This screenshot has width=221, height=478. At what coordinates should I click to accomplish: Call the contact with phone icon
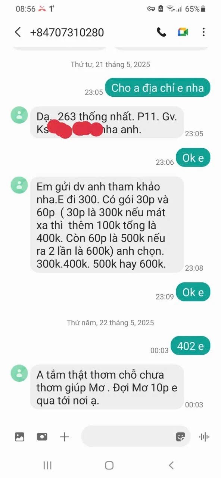pyautogui.click(x=161, y=32)
